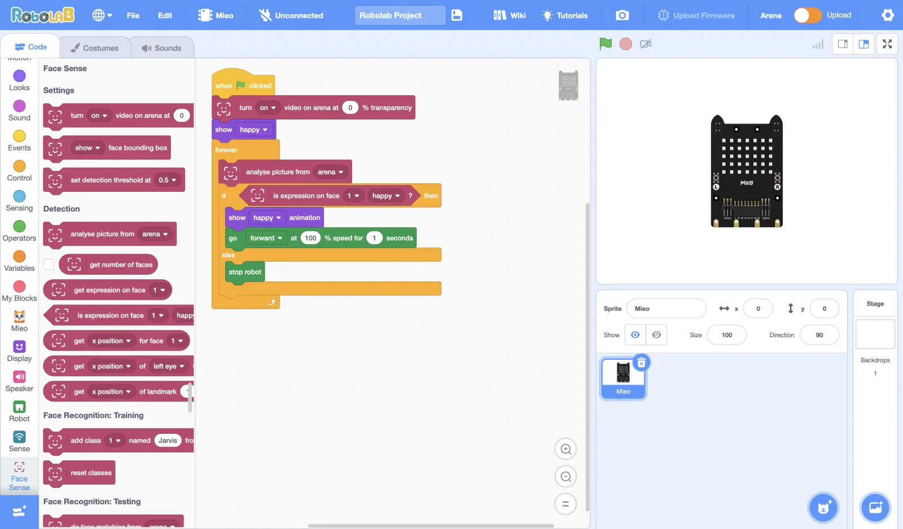This screenshot has width=903, height=529.
Task: Select the Operators block category
Action: pos(19,231)
